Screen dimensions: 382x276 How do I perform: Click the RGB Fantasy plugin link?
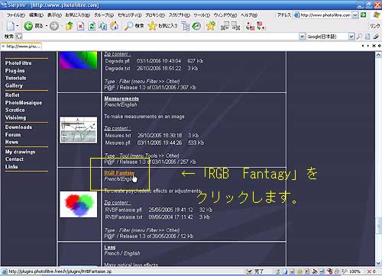(x=119, y=173)
